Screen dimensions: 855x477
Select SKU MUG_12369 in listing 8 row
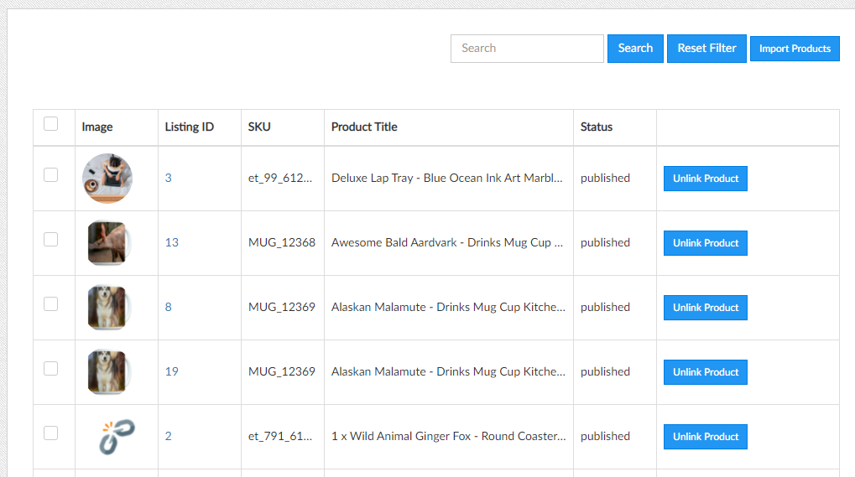pyautogui.click(x=282, y=307)
